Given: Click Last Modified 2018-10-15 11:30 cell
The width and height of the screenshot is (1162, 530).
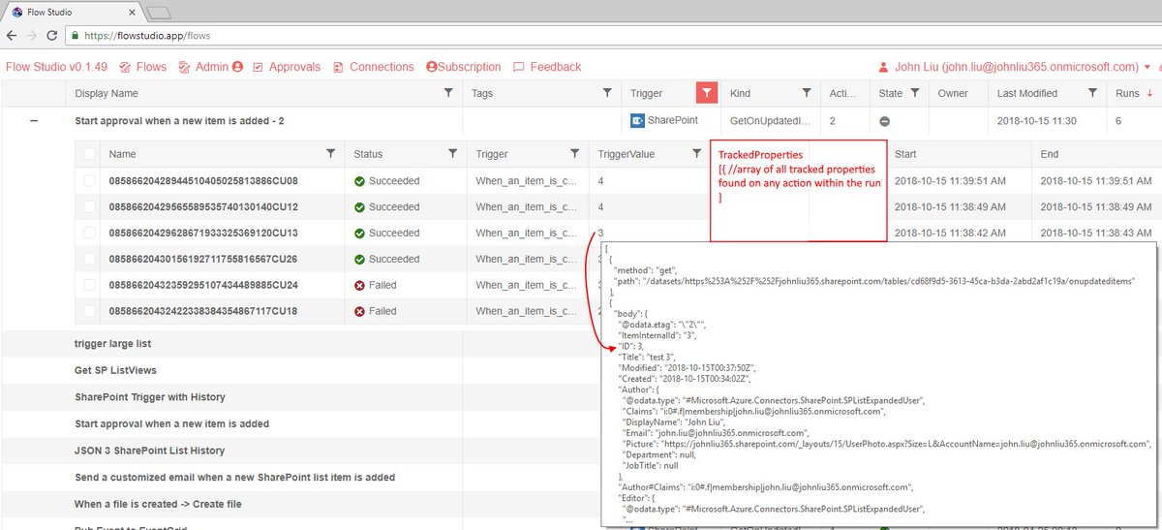Looking at the screenshot, I should coord(1037,121).
